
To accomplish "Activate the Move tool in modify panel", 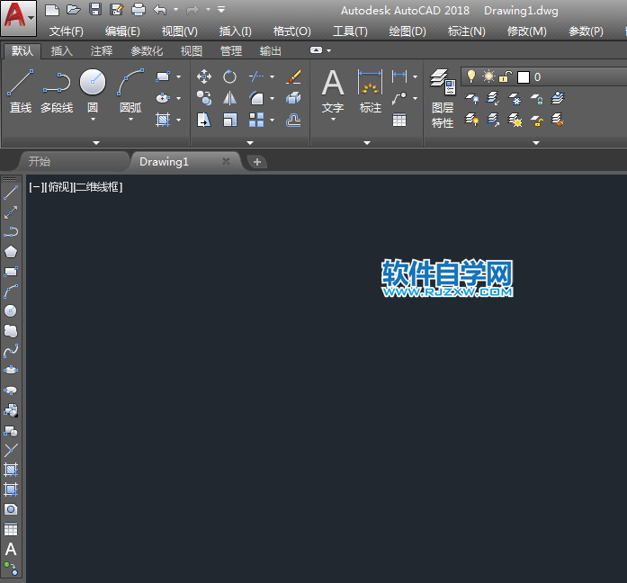I will [204, 77].
